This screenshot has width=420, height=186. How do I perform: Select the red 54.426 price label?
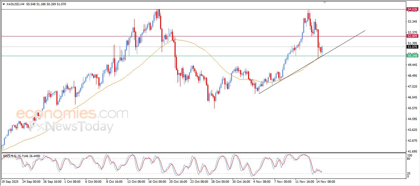click(412, 9)
